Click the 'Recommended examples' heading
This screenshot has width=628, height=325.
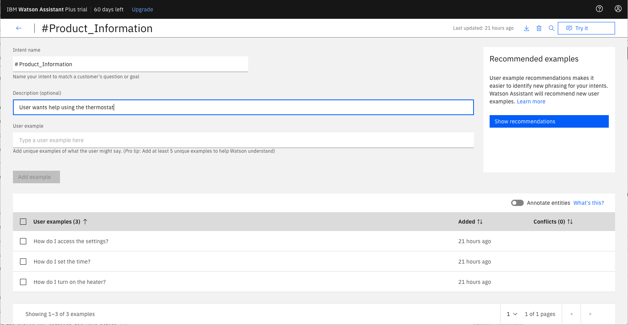pos(534,59)
